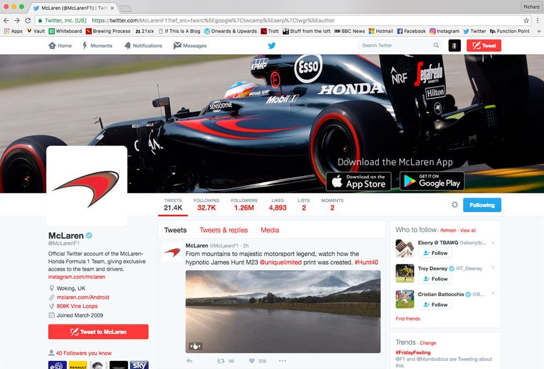
Task: Click the Twitter bird logo in navbar
Action: click(272, 46)
